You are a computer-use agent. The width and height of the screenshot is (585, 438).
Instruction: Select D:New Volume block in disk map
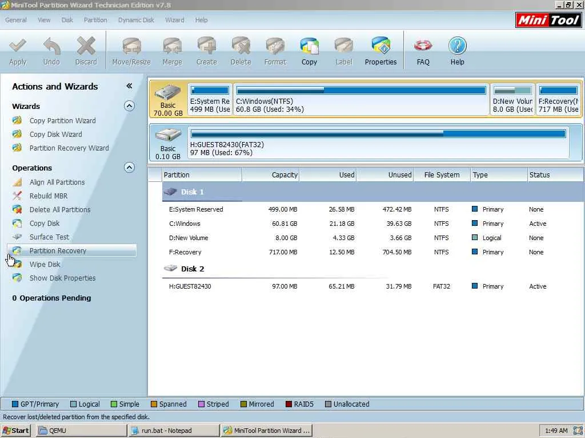click(512, 99)
